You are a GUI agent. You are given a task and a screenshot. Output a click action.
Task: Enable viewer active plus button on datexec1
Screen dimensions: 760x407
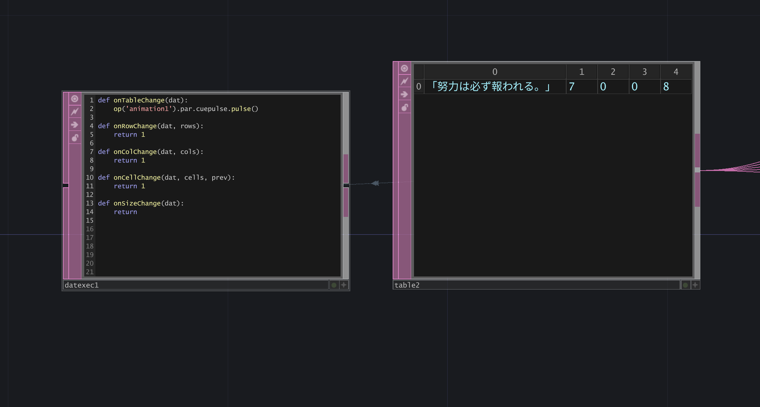tap(344, 285)
